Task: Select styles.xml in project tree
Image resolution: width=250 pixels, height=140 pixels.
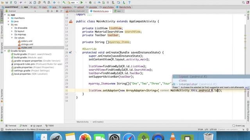Action: [x=25, y=47]
